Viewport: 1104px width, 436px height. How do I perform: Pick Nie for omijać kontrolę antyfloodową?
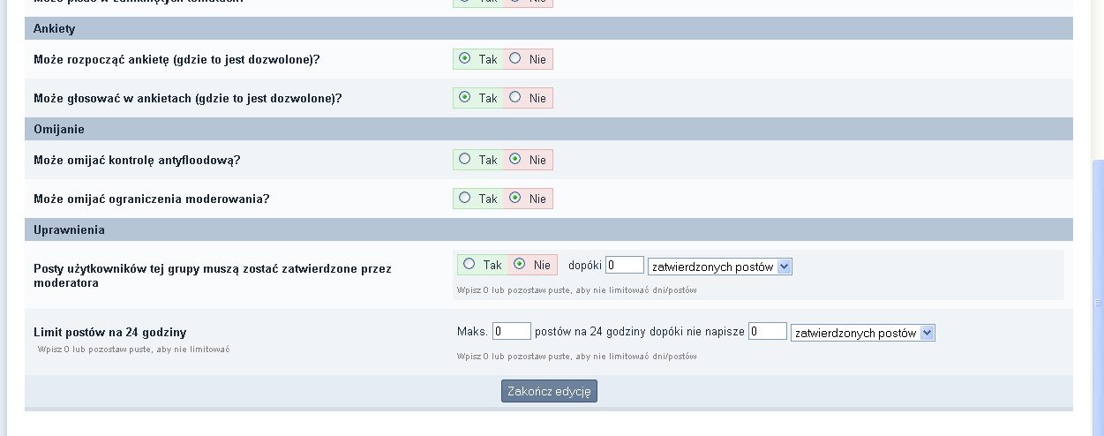point(515,160)
